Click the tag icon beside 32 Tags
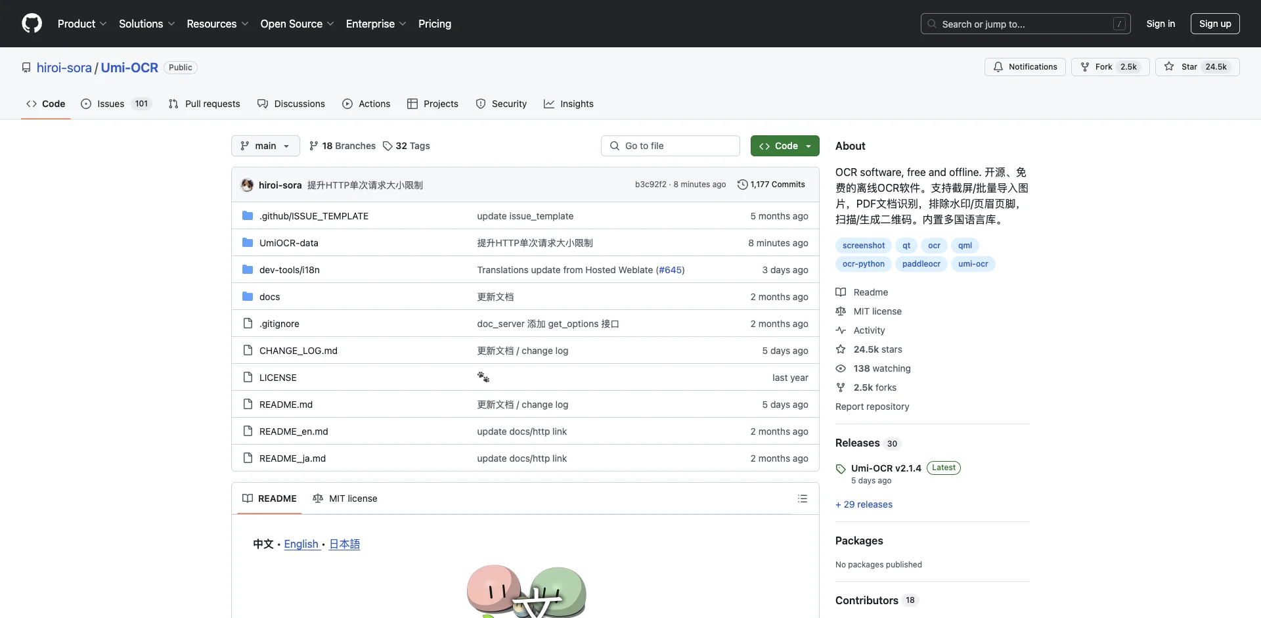 point(388,146)
